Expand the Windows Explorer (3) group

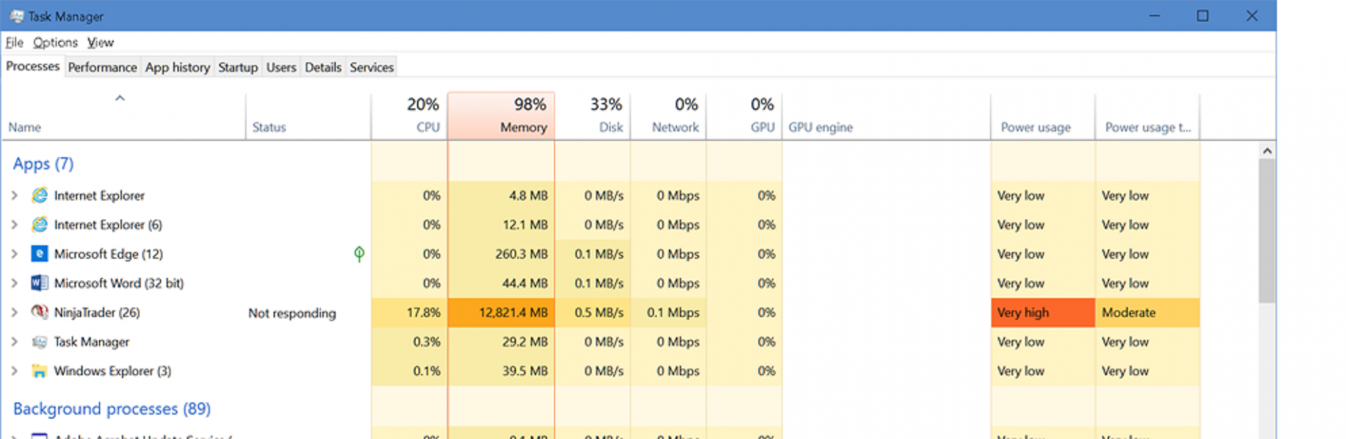coord(14,371)
